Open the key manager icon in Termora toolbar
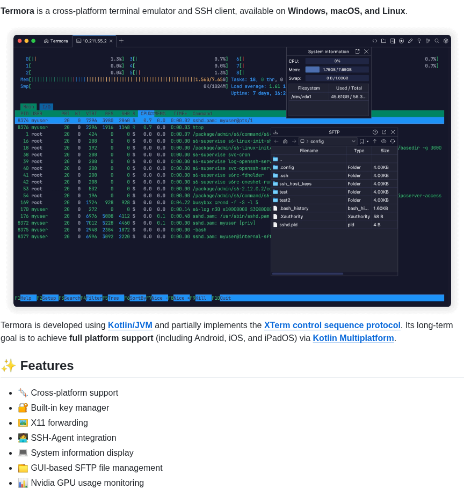The height and width of the screenshot is (489, 464). click(419, 41)
